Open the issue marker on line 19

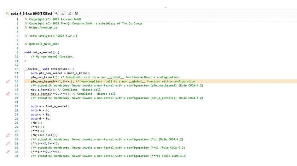click(x=8, y=94)
